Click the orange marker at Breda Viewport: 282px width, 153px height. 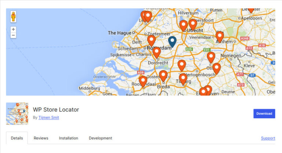point(163,76)
